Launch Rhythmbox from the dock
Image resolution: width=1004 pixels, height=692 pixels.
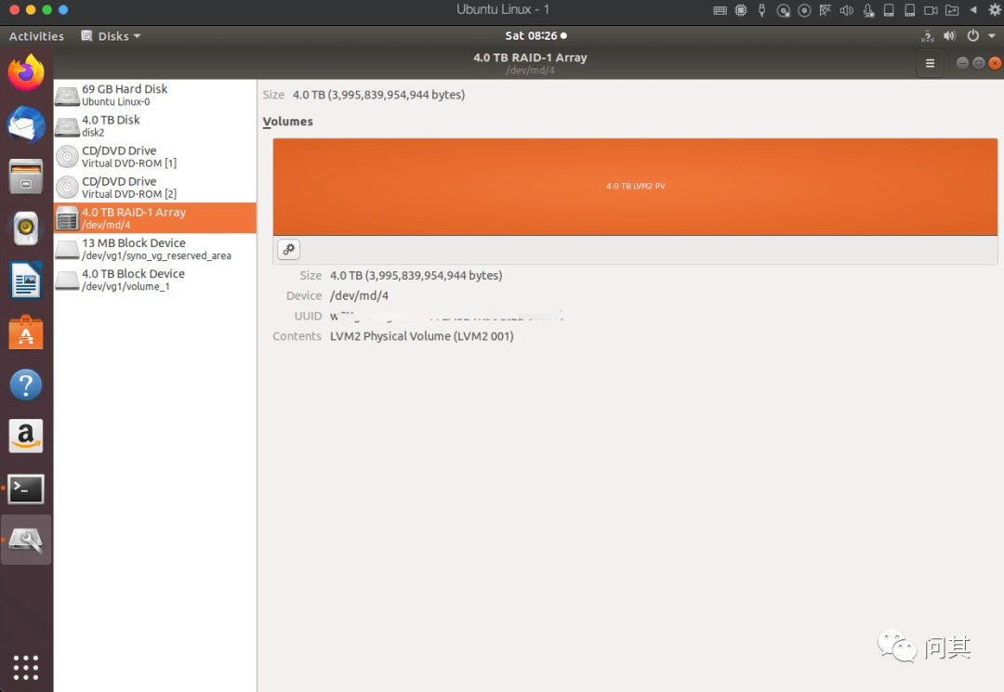[x=26, y=228]
